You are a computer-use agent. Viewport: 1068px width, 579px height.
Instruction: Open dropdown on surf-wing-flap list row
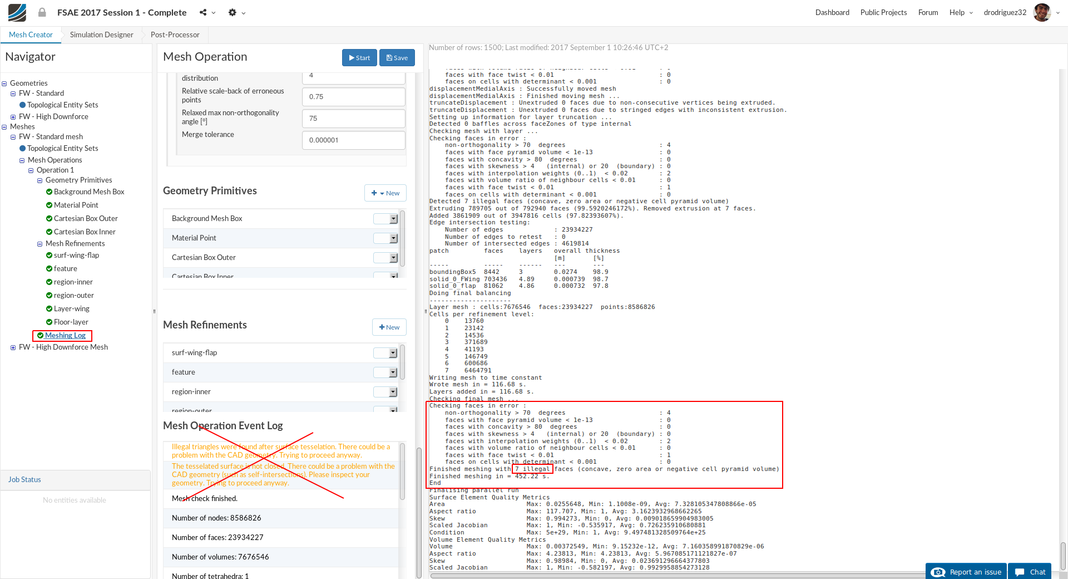click(393, 353)
